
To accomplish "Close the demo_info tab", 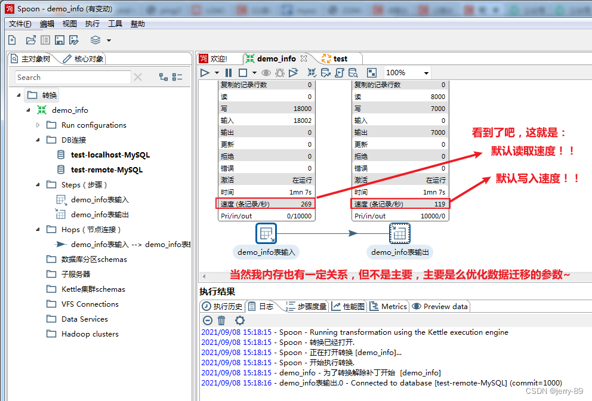I will pyautogui.click(x=304, y=58).
